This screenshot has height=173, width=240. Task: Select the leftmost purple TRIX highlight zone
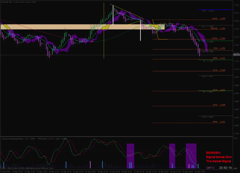[x=131, y=156]
